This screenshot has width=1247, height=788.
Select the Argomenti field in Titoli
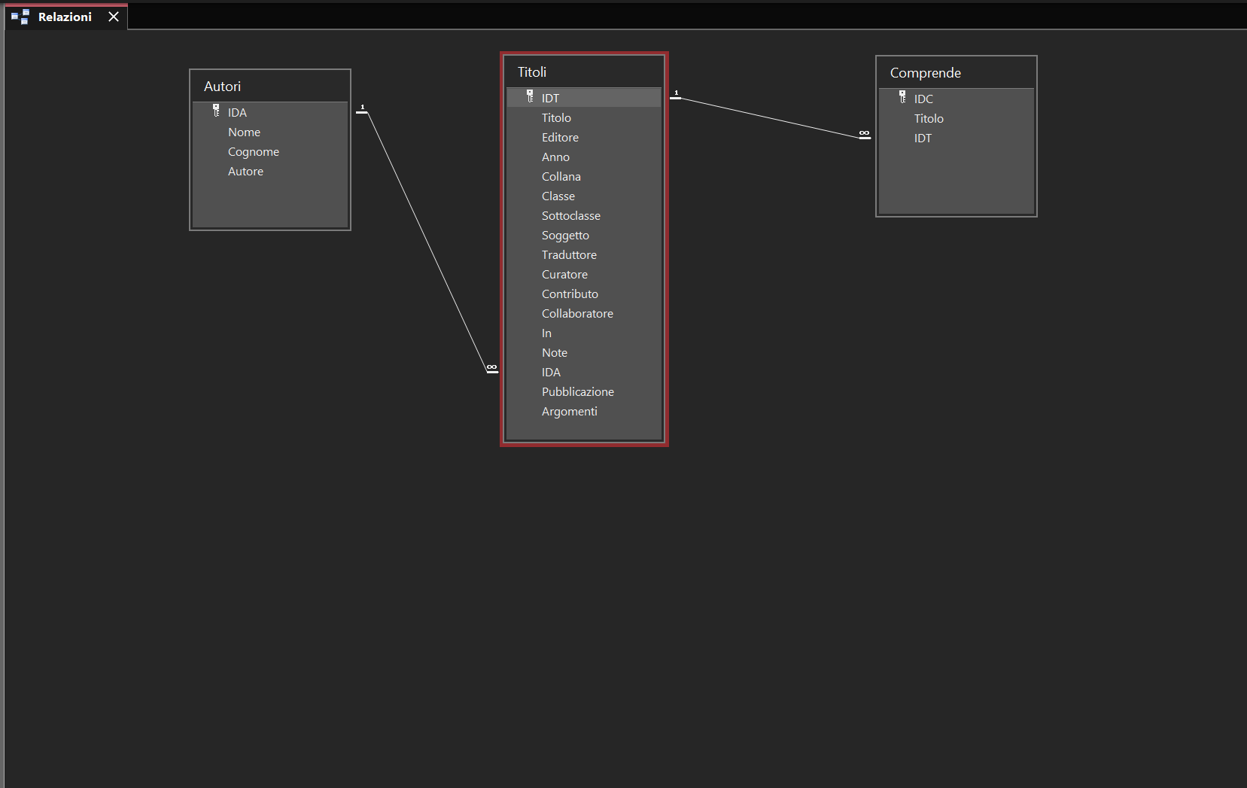pyautogui.click(x=570, y=412)
